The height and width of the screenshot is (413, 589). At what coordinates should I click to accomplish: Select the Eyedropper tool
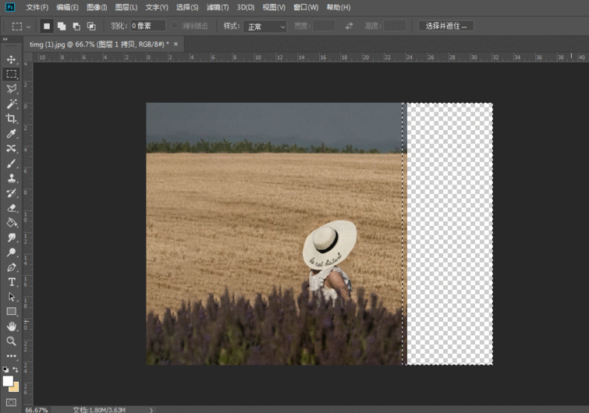tap(11, 134)
